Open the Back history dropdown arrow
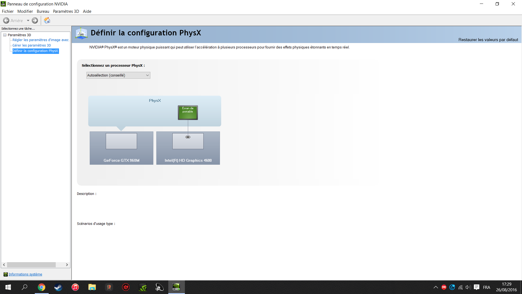522x294 pixels. coord(28,20)
